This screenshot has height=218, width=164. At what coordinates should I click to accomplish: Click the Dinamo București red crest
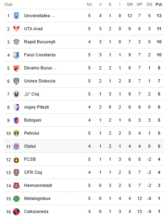[x=16, y=68]
